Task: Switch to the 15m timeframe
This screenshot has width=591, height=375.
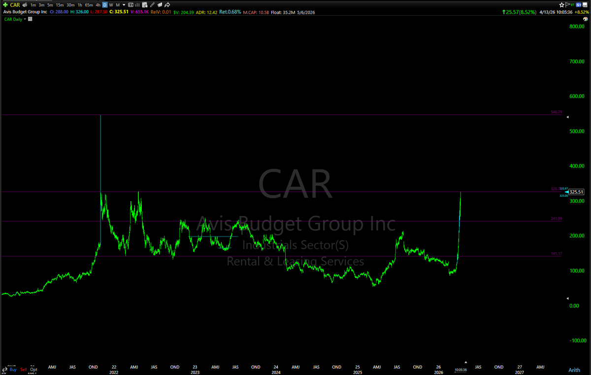Action: 60,5
